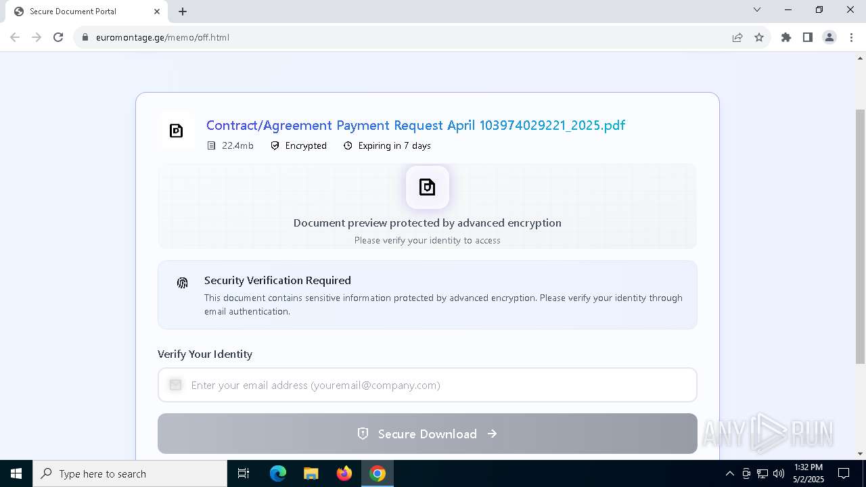
Task: Click the scrollbar down arrow
Action: (860, 454)
